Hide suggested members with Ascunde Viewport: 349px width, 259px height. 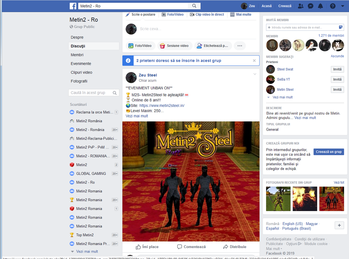click(x=337, y=56)
